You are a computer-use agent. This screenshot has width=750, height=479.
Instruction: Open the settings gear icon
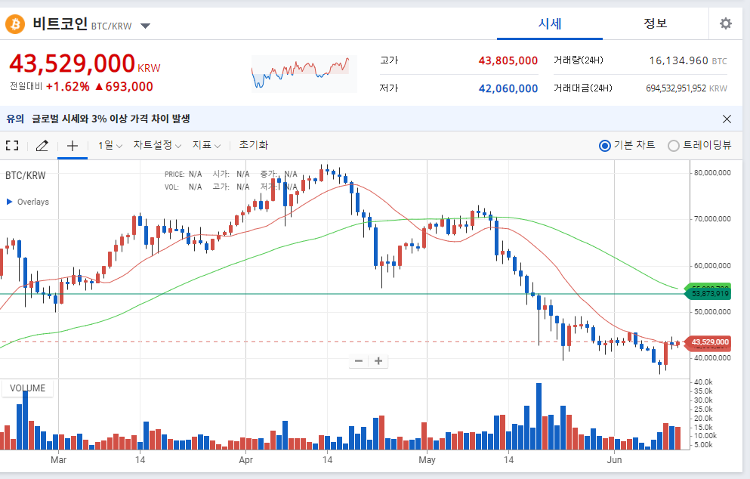[x=726, y=23]
